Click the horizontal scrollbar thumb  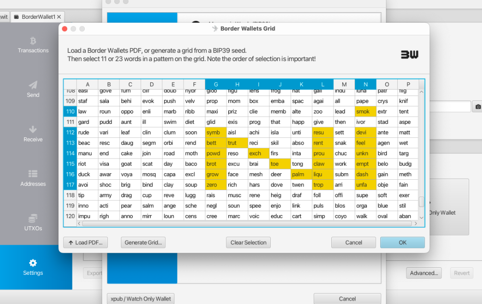[247, 224]
